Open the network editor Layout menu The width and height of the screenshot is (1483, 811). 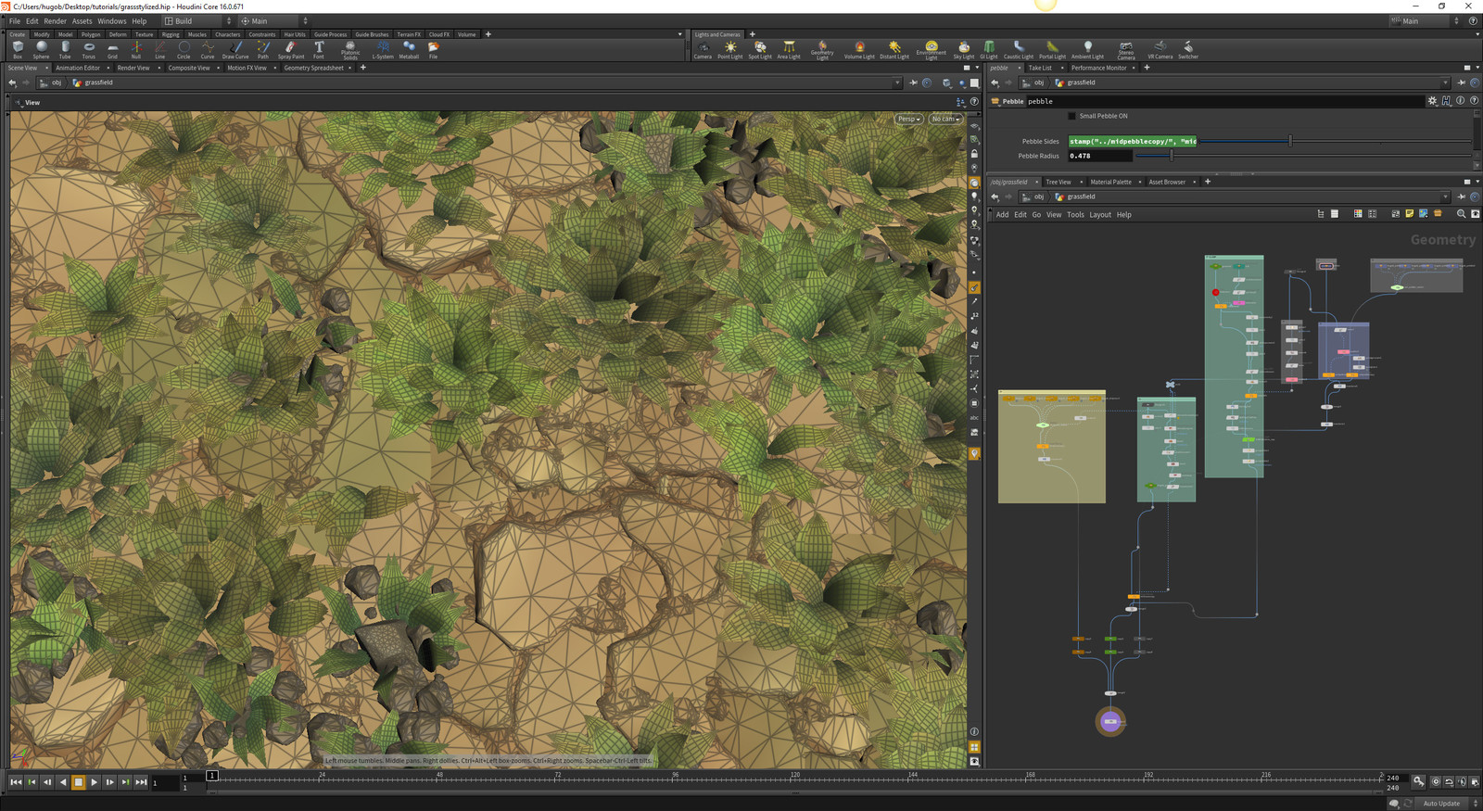point(1100,214)
